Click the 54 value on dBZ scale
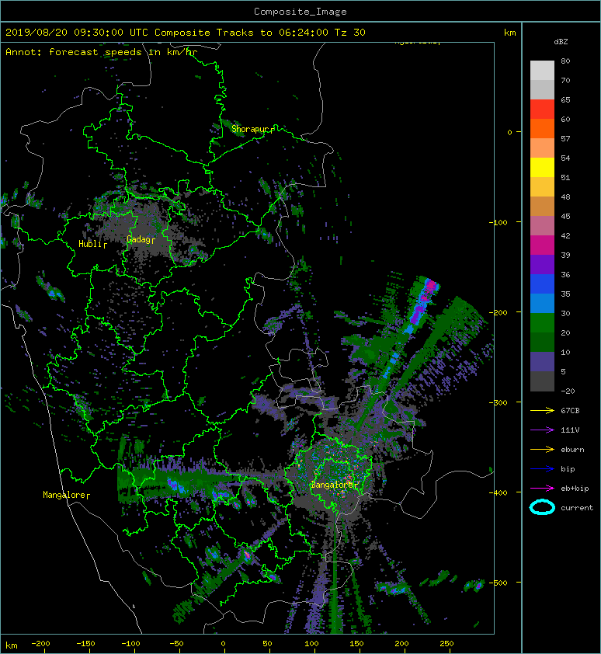Viewport: 601px width, 654px height. click(x=565, y=158)
